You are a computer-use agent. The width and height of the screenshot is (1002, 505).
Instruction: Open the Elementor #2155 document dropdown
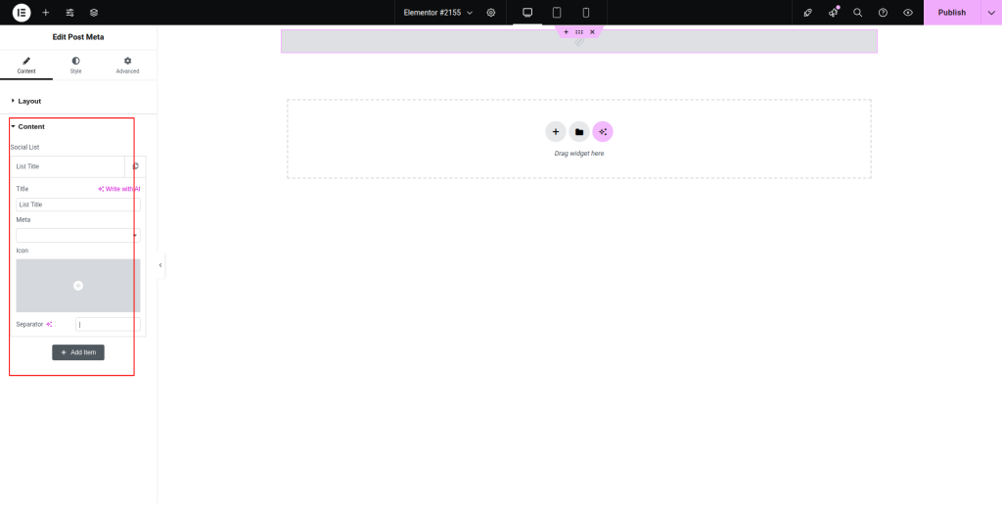[438, 12]
